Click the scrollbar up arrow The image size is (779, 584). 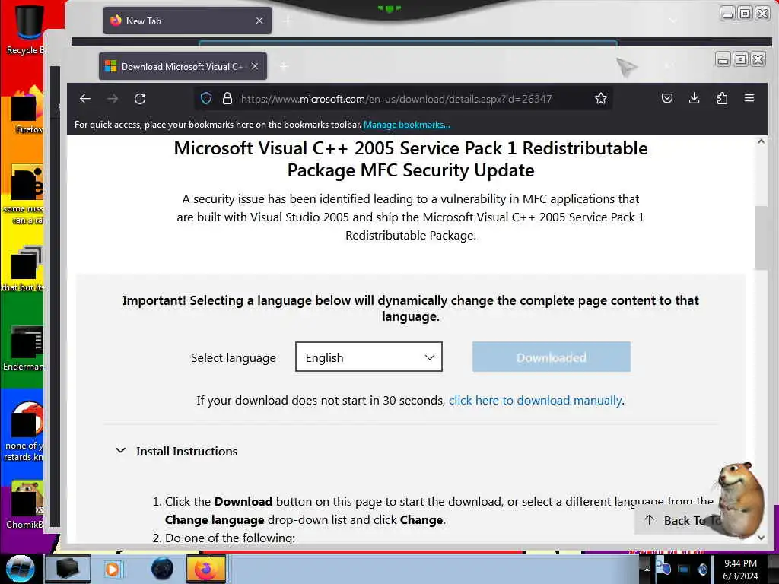point(761,142)
